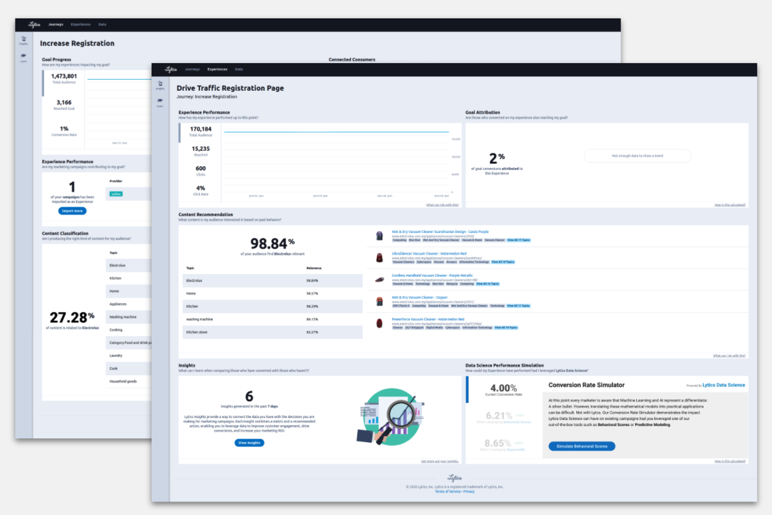Image resolution: width=772 pixels, height=515 pixels.
Task: Open Powerforce Vacuum Cleaner Watermelon Red link
Action: click(x=430, y=319)
